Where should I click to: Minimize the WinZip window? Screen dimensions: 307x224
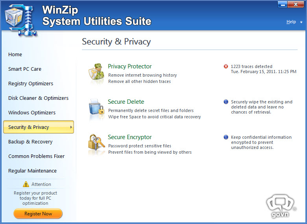coord(283,4)
